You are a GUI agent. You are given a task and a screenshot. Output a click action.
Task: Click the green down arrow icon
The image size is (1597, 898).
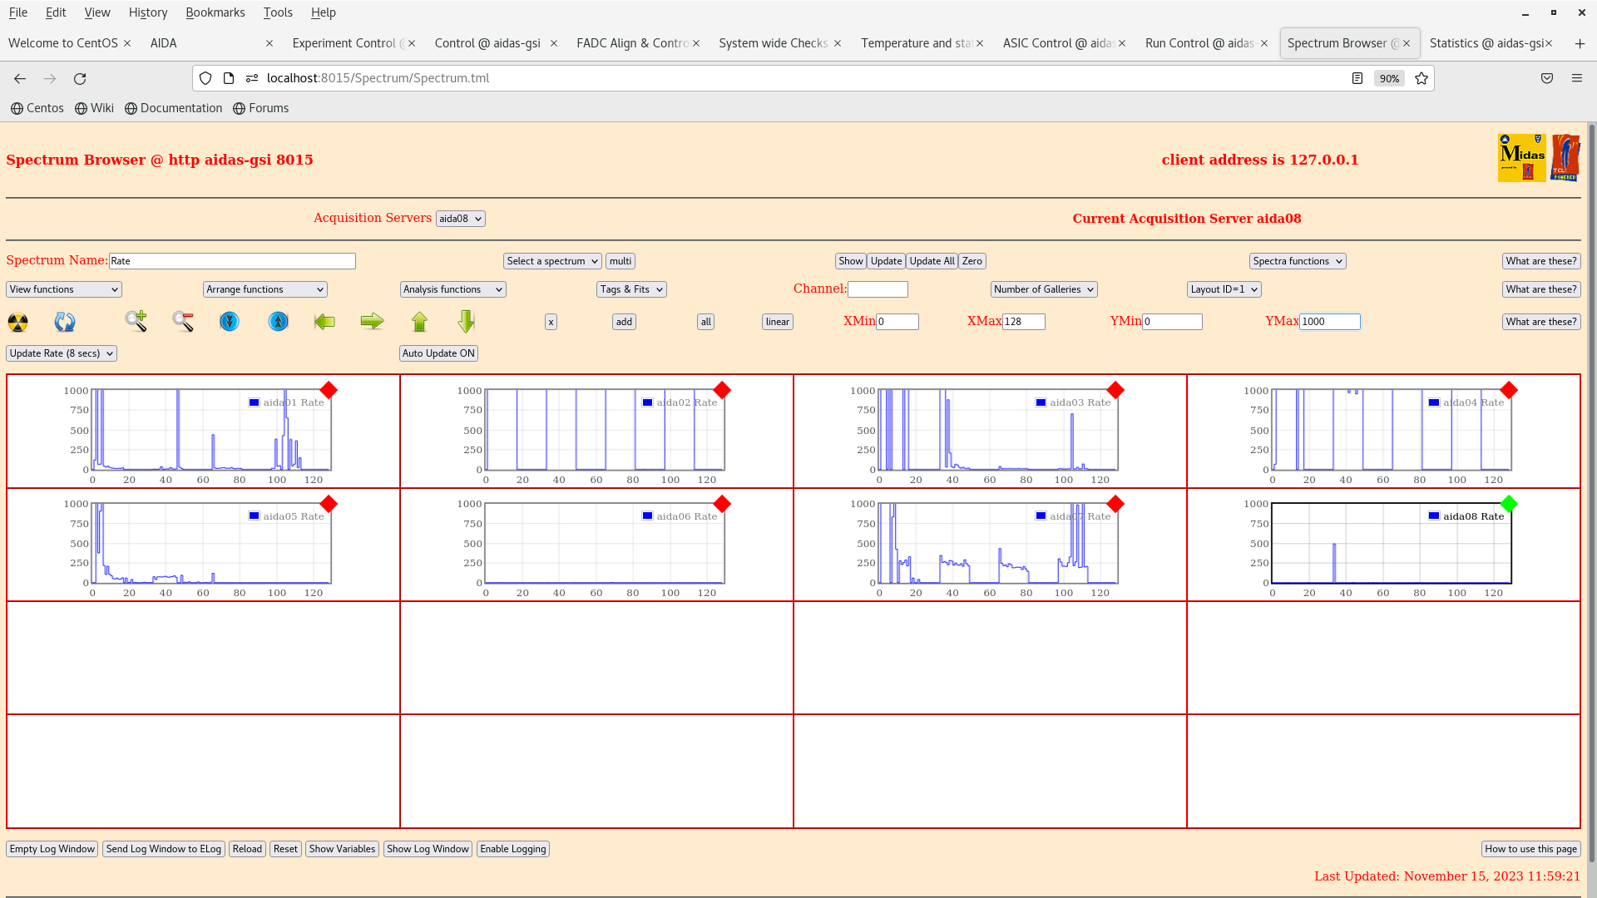(x=466, y=321)
